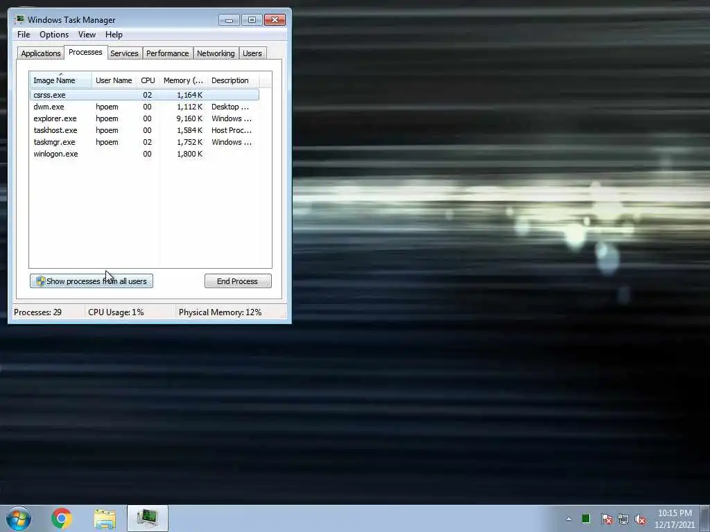
Task: Sort by the Image Name column
Action: (x=61, y=80)
